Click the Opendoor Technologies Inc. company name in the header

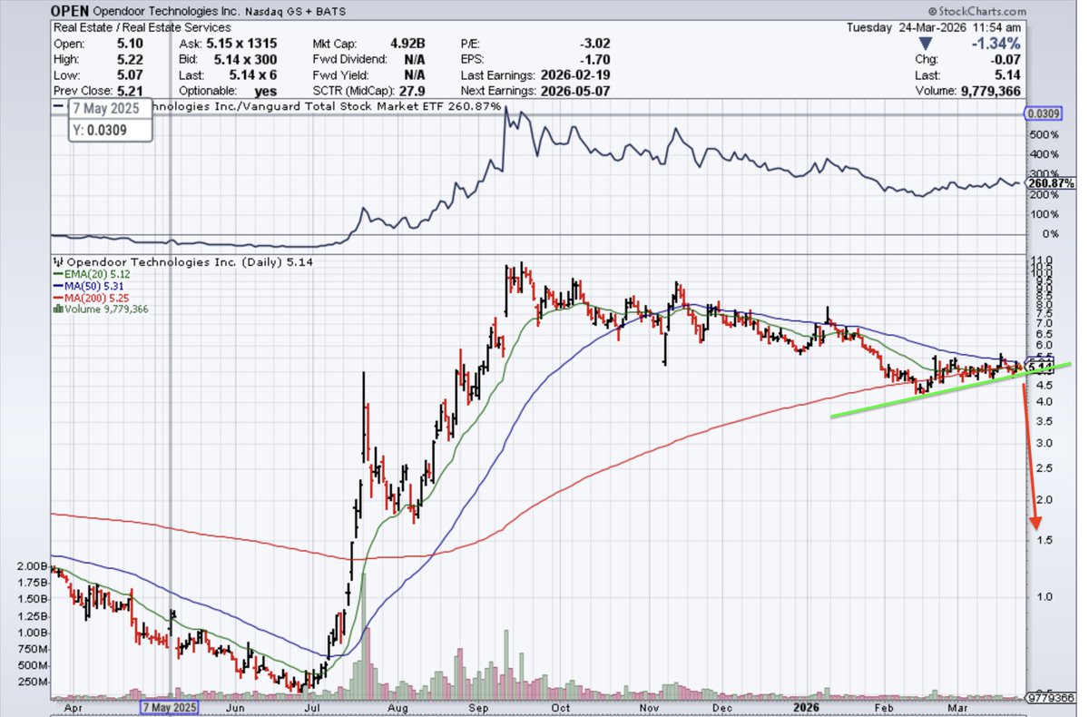[164, 13]
